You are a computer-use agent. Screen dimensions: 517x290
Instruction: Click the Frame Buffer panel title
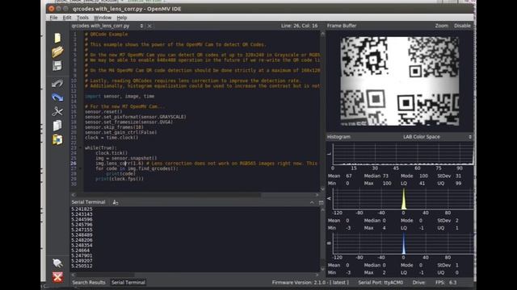[342, 26]
